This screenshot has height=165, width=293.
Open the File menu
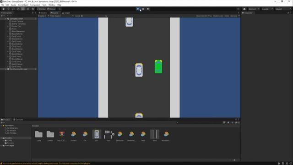(2, 5)
